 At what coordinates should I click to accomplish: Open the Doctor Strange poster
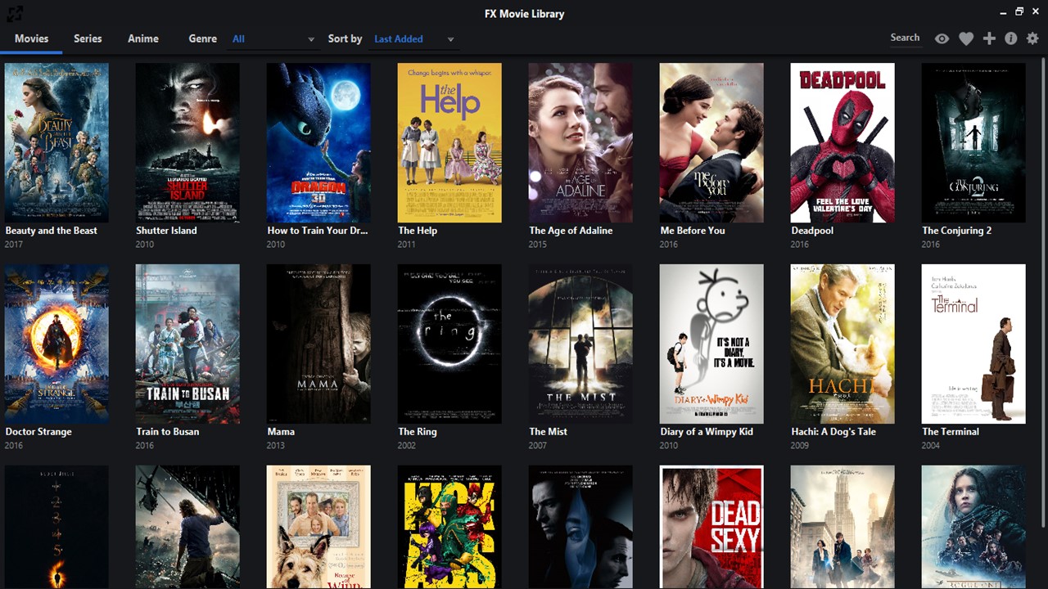coord(56,344)
